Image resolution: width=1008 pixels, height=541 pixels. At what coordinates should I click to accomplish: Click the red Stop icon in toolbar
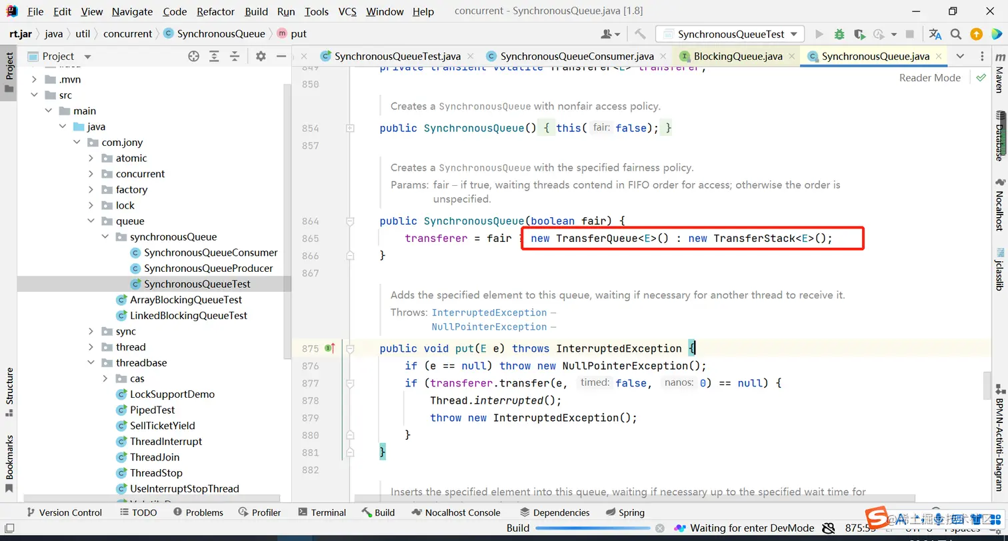(911, 34)
